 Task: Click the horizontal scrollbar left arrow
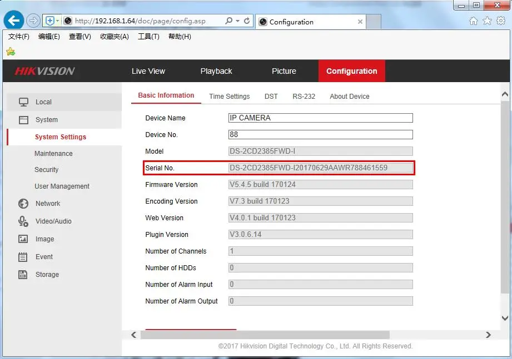(133, 335)
